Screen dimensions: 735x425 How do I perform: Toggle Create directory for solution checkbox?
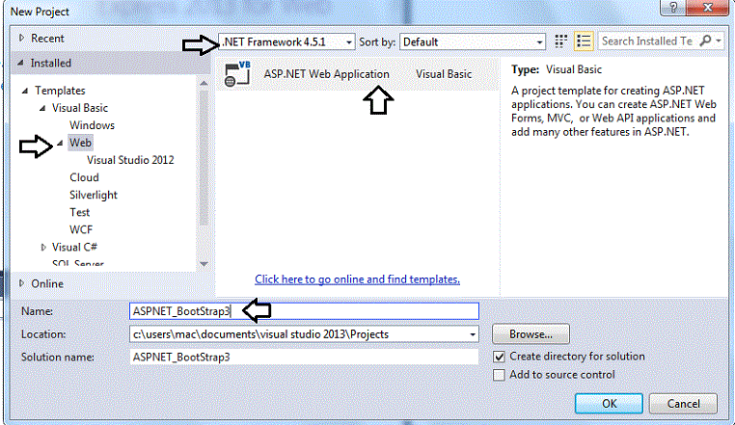click(499, 357)
